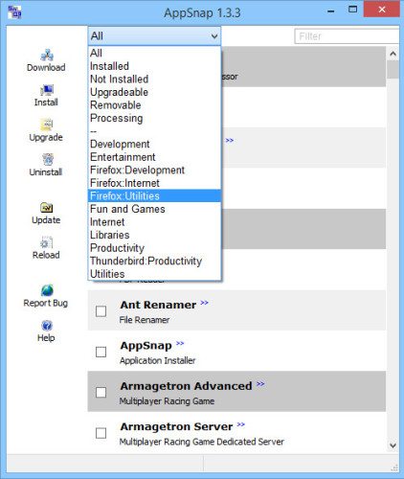The height and width of the screenshot is (479, 404).
Task: Choose Firefox:Utilities from the category list
Action: (x=154, y=195)
